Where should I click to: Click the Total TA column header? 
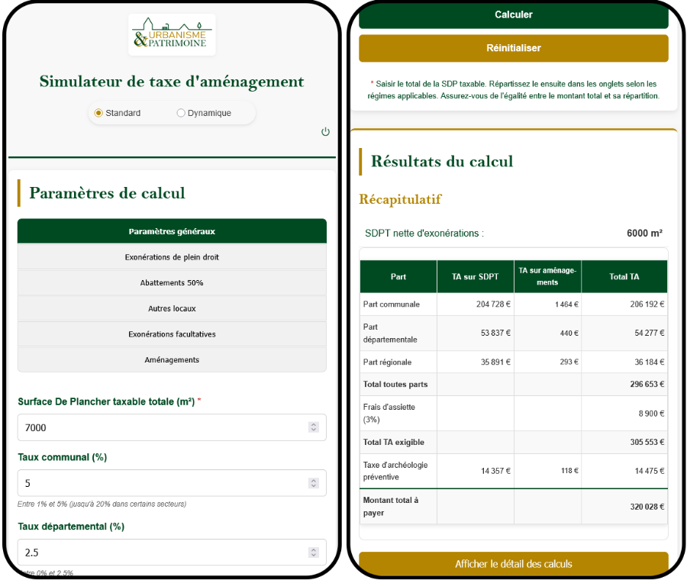click(x=624, y=277)
